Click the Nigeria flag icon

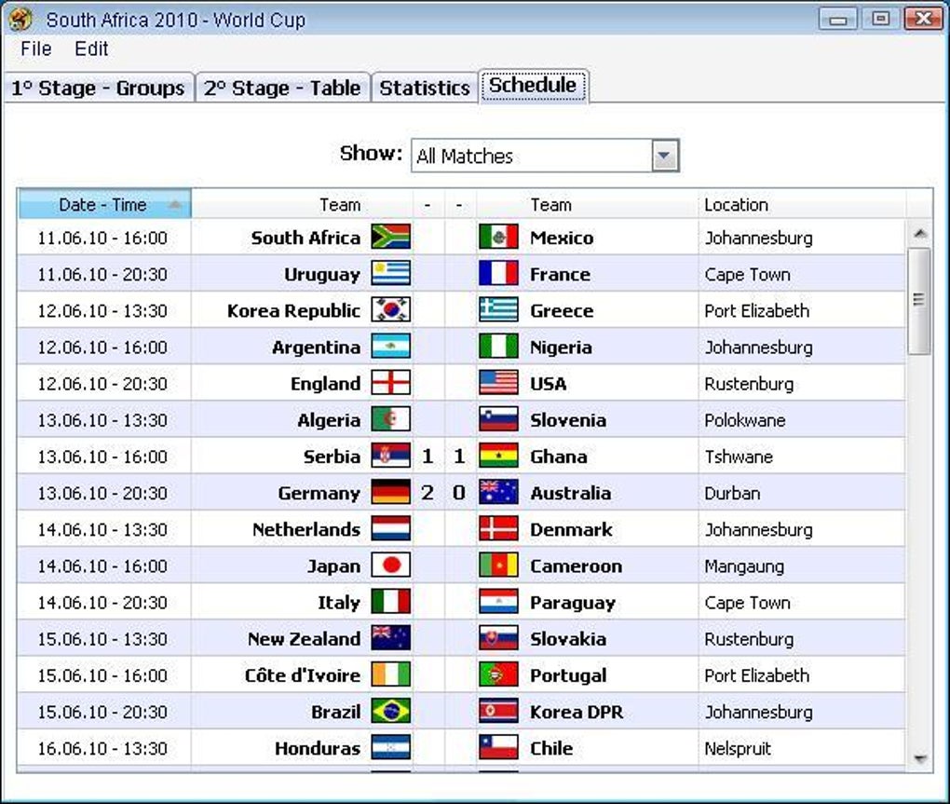(498, 347)
